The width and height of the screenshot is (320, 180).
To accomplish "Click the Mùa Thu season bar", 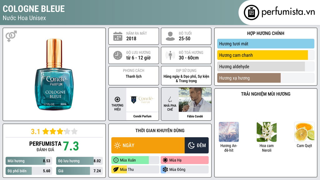I will 135,170.
